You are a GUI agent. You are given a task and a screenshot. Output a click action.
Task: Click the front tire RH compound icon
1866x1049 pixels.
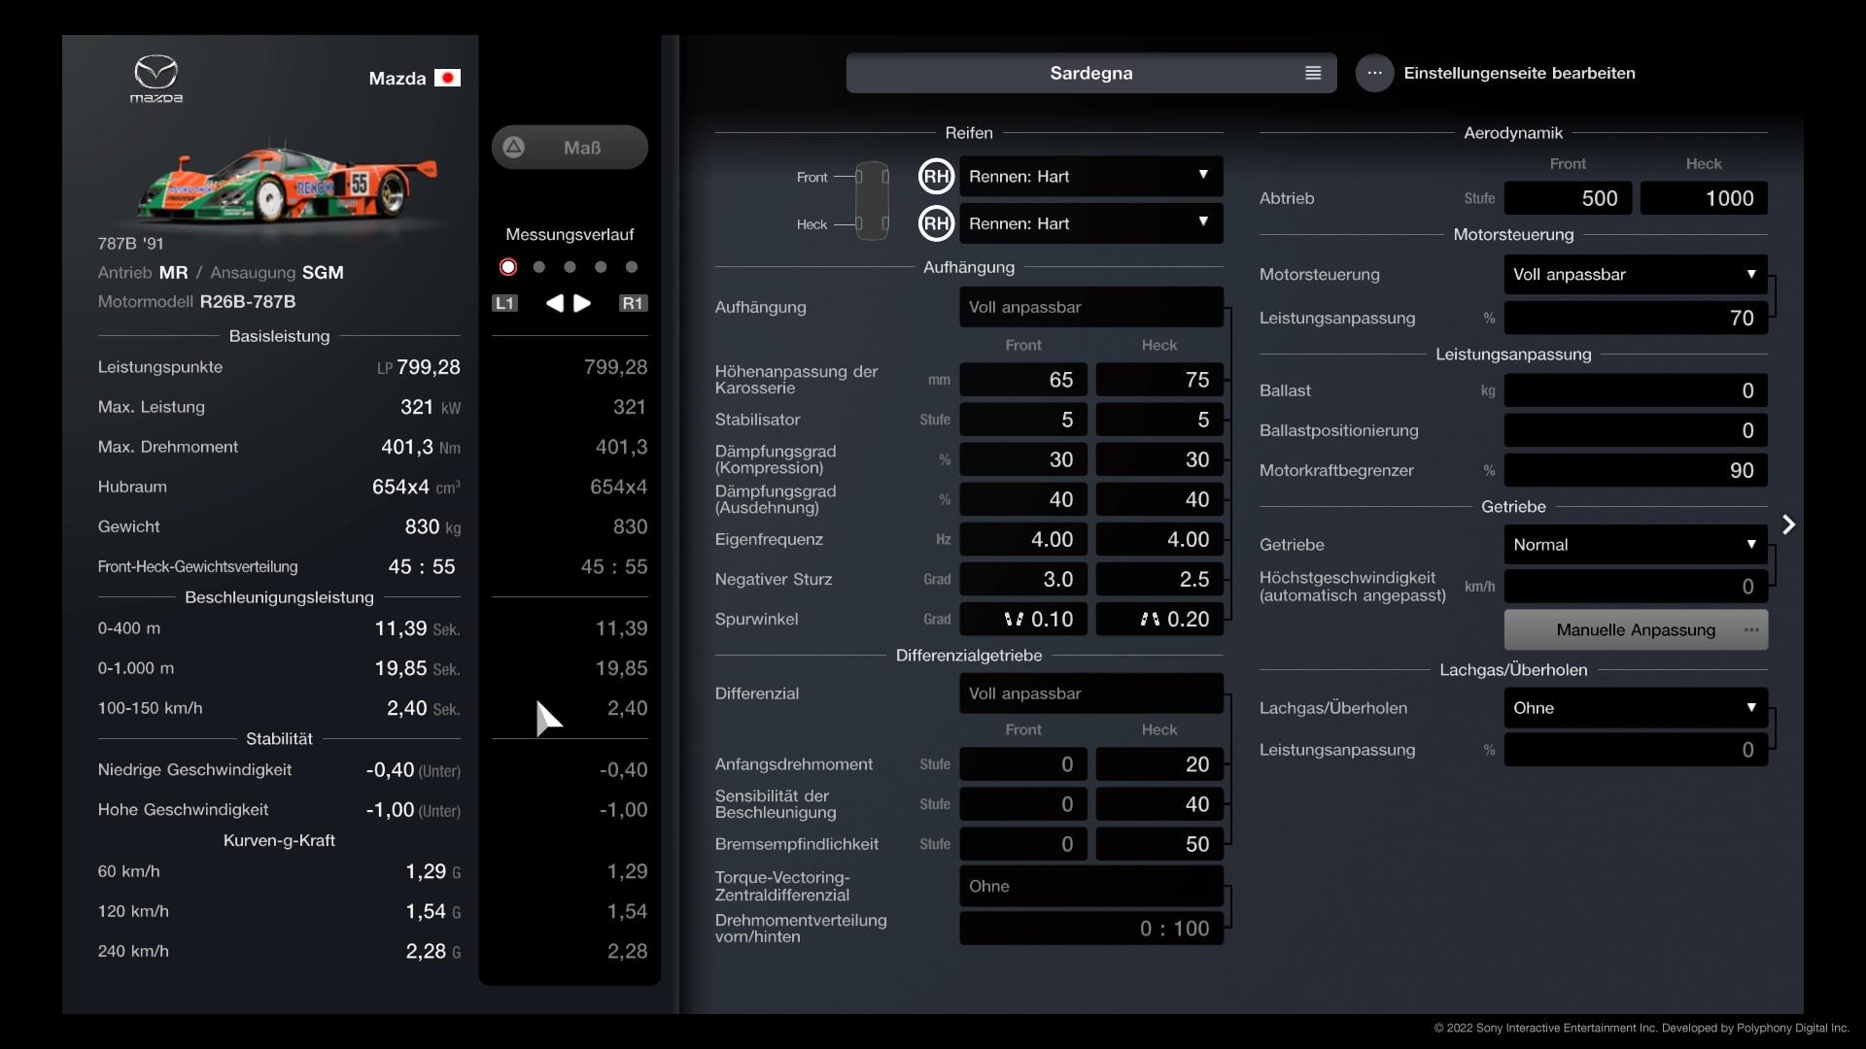(x=936, y=177)
